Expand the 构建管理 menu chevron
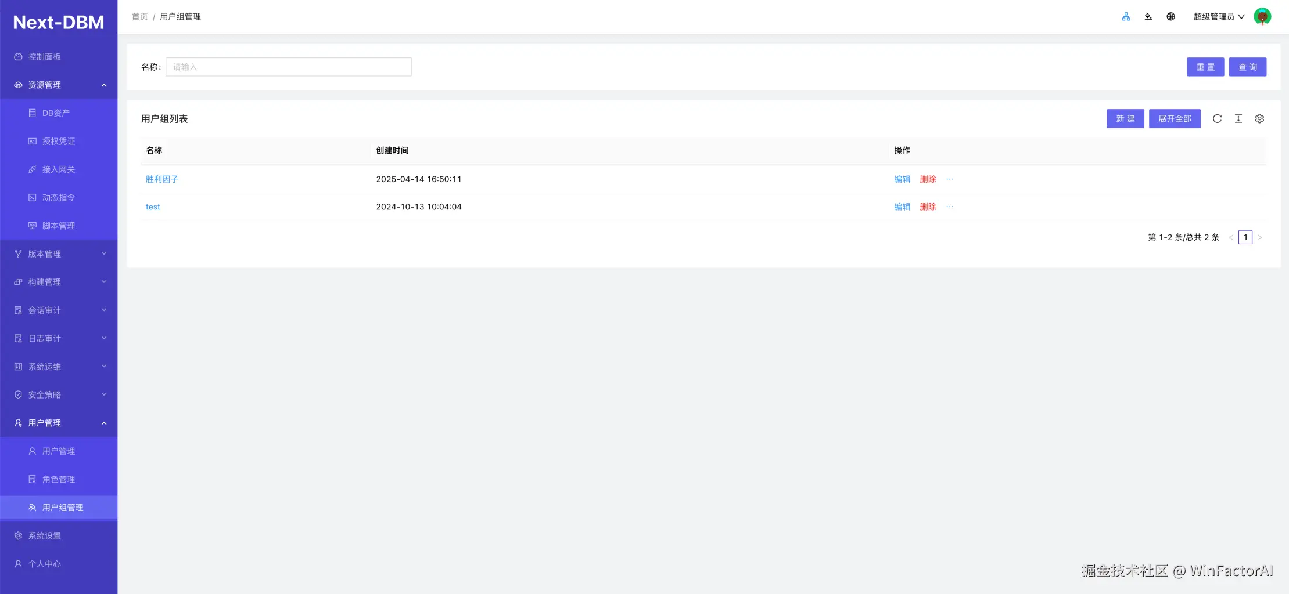This screenshot has width=1289, height=594. (104, 282)
